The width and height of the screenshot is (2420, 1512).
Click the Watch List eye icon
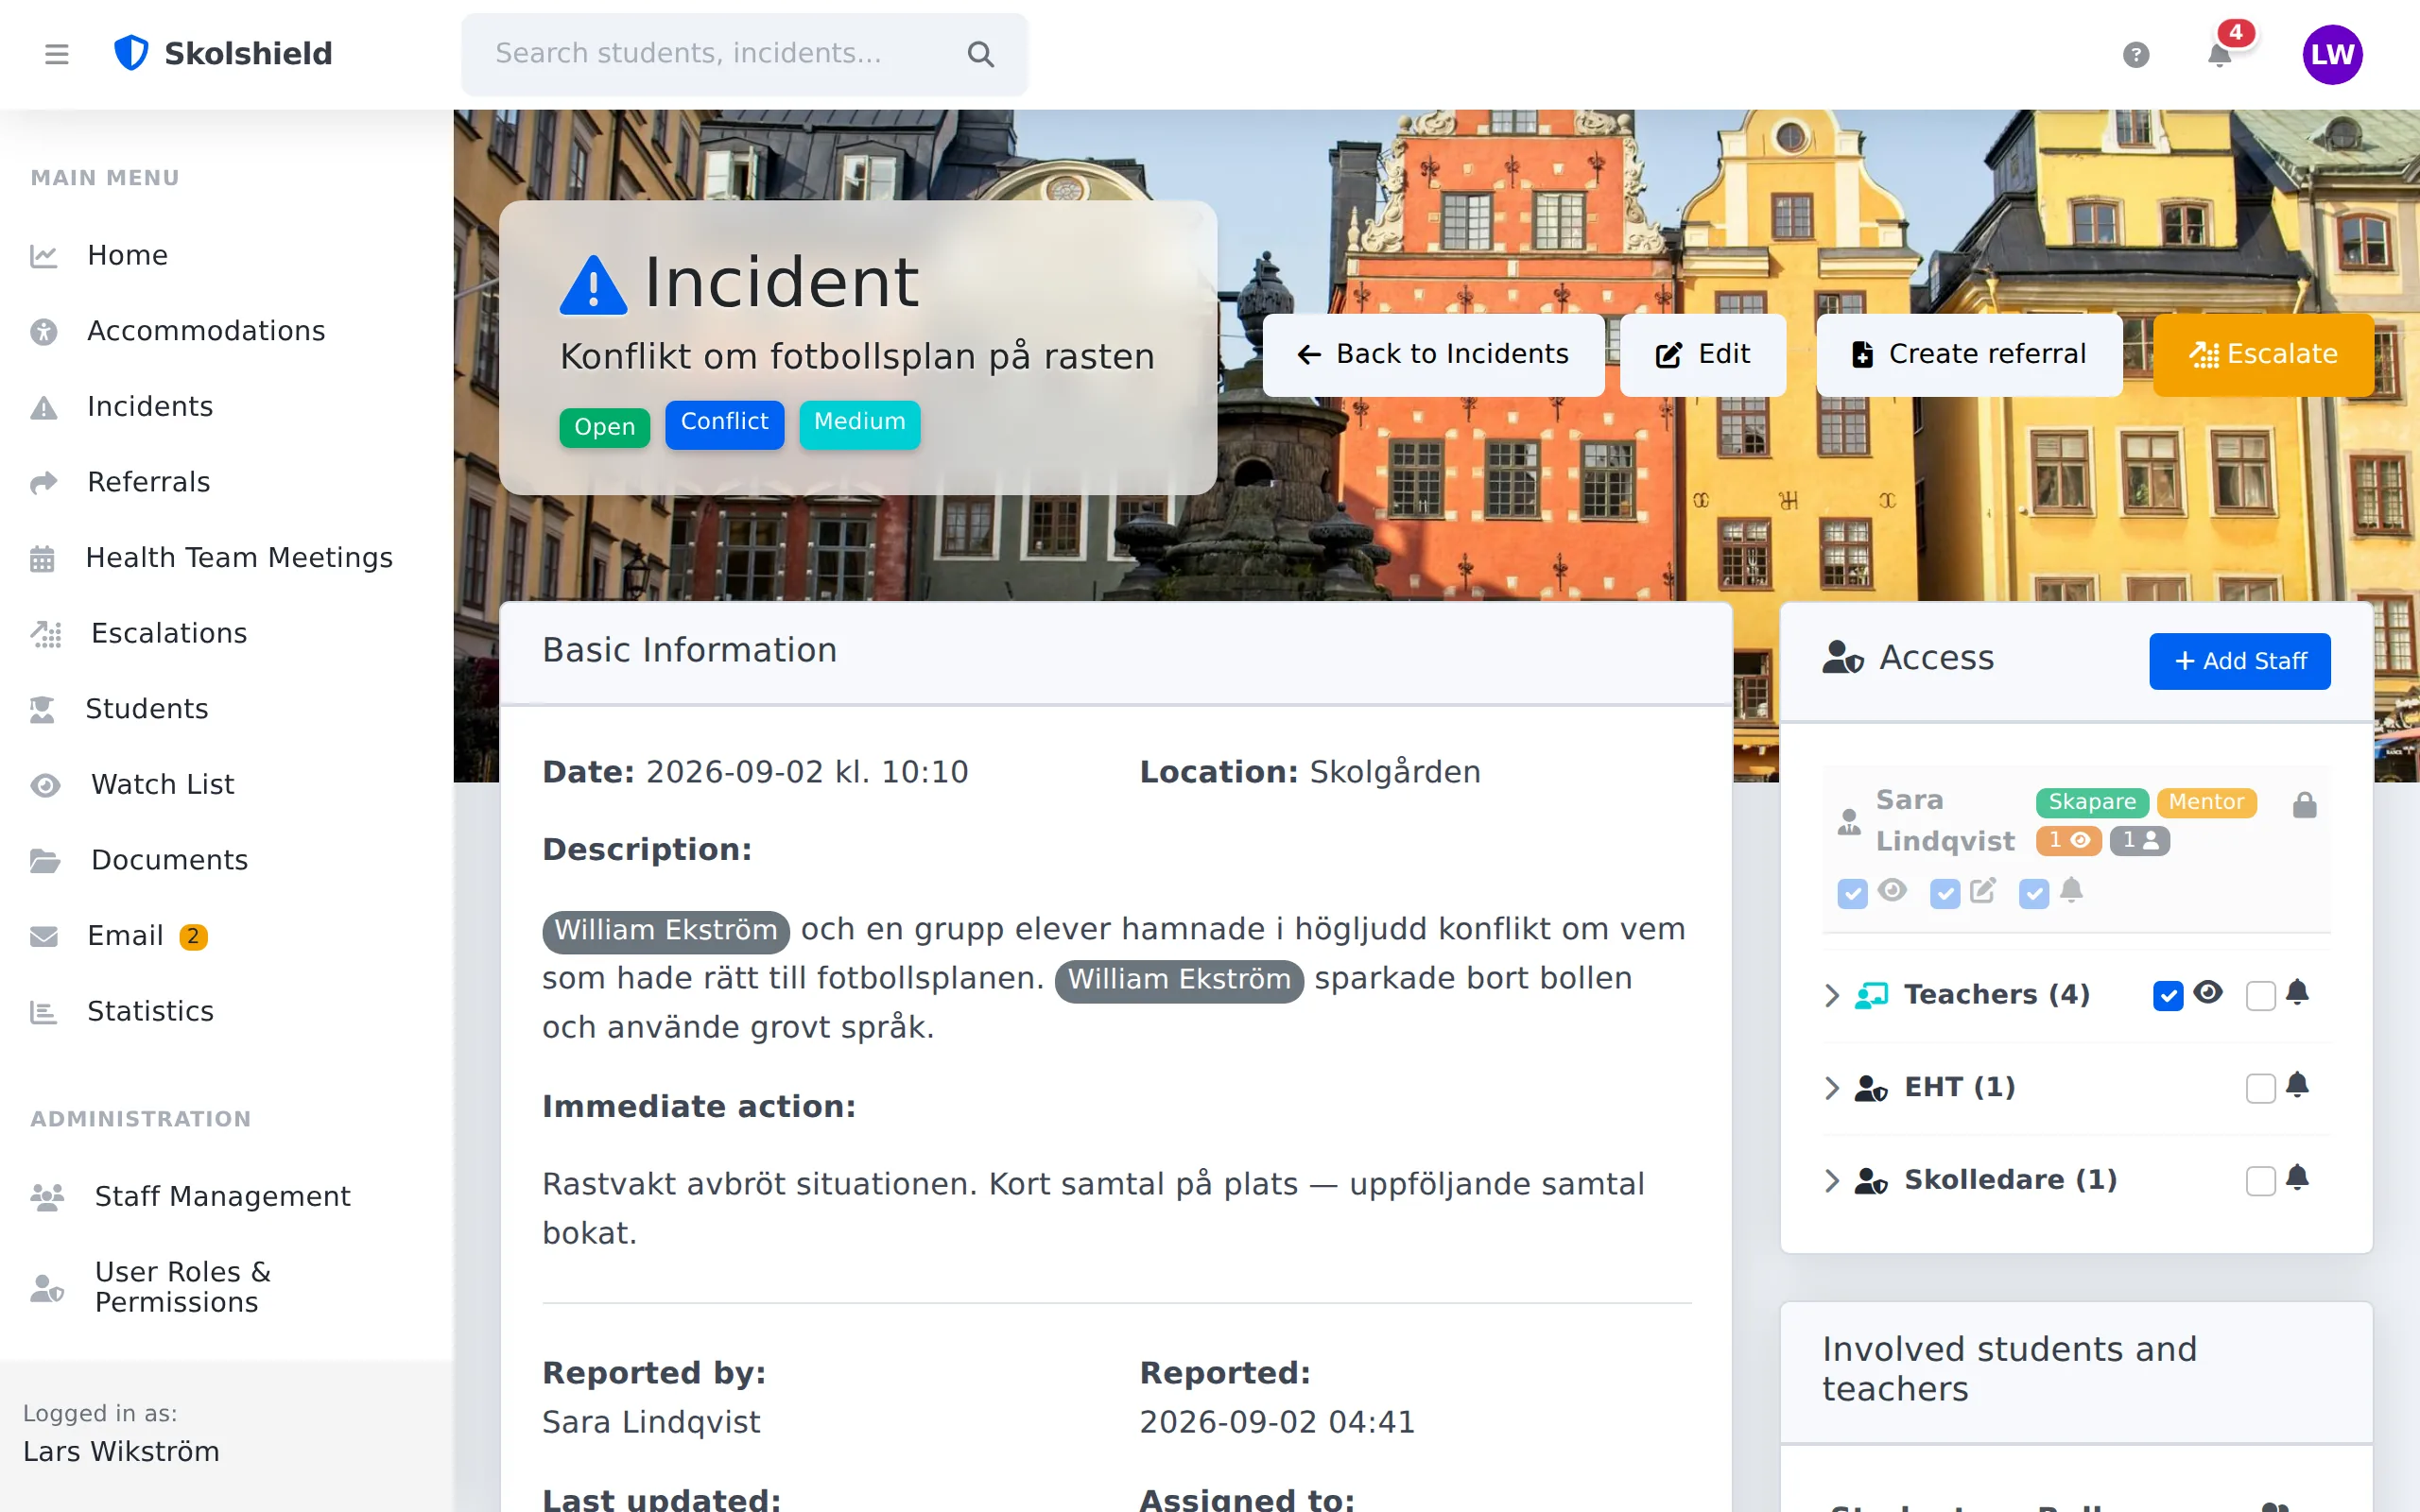click(45, 785)
